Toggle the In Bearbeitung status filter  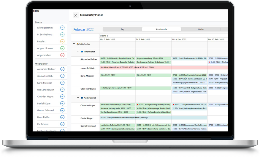[62, 34]
